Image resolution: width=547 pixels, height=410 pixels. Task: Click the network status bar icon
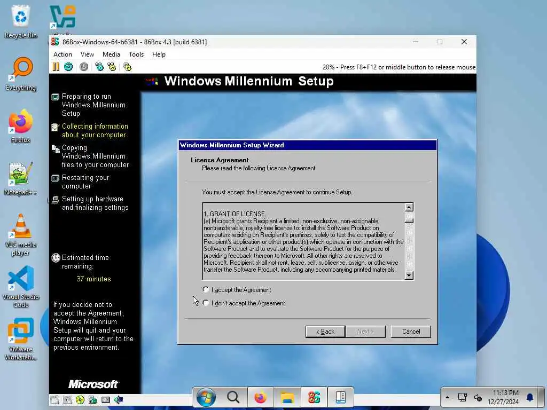93,400
